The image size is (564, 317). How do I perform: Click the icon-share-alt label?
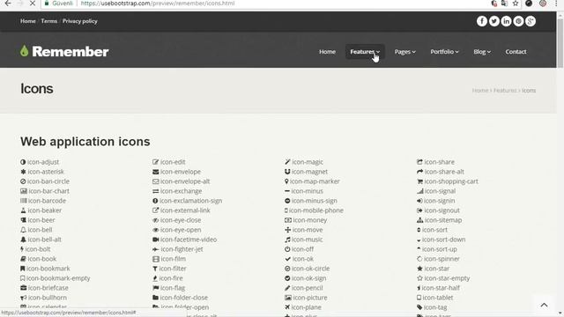(444, 172)
